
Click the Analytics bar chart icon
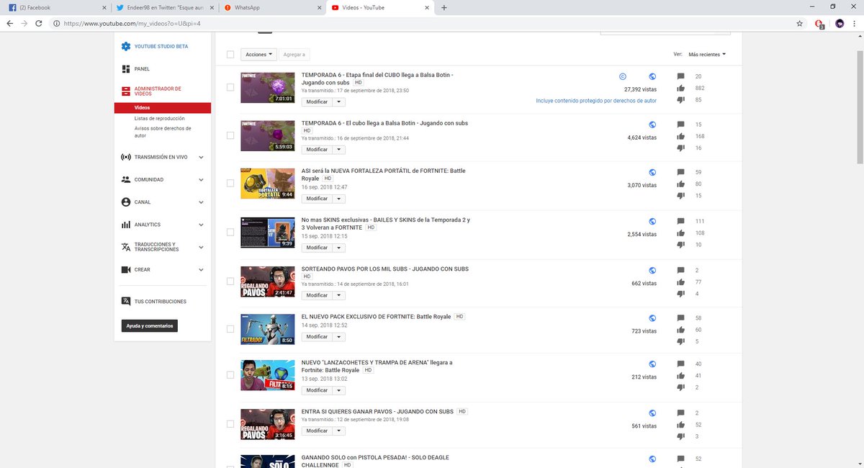tap(126, 225)
